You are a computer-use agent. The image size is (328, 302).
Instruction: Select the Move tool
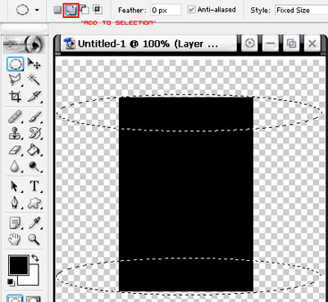tap(34, 64)
